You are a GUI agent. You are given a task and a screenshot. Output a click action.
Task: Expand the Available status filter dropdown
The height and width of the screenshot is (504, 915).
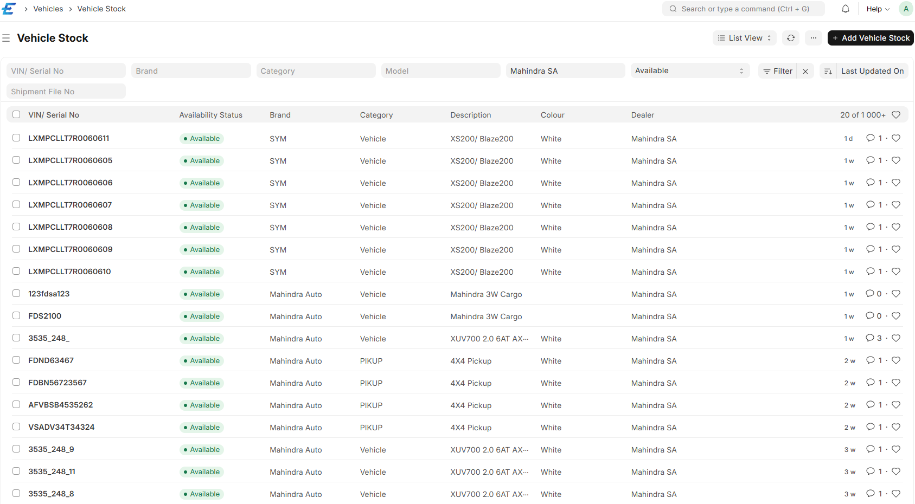click(x=689, y=70)
